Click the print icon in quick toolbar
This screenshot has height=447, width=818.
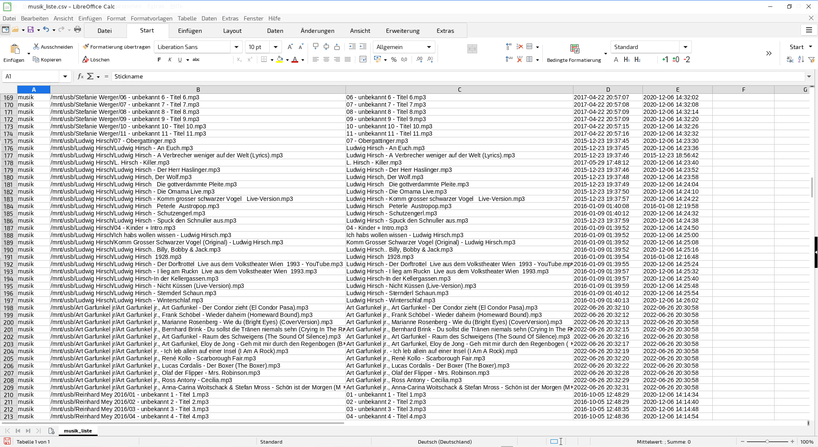pos(78,29)
